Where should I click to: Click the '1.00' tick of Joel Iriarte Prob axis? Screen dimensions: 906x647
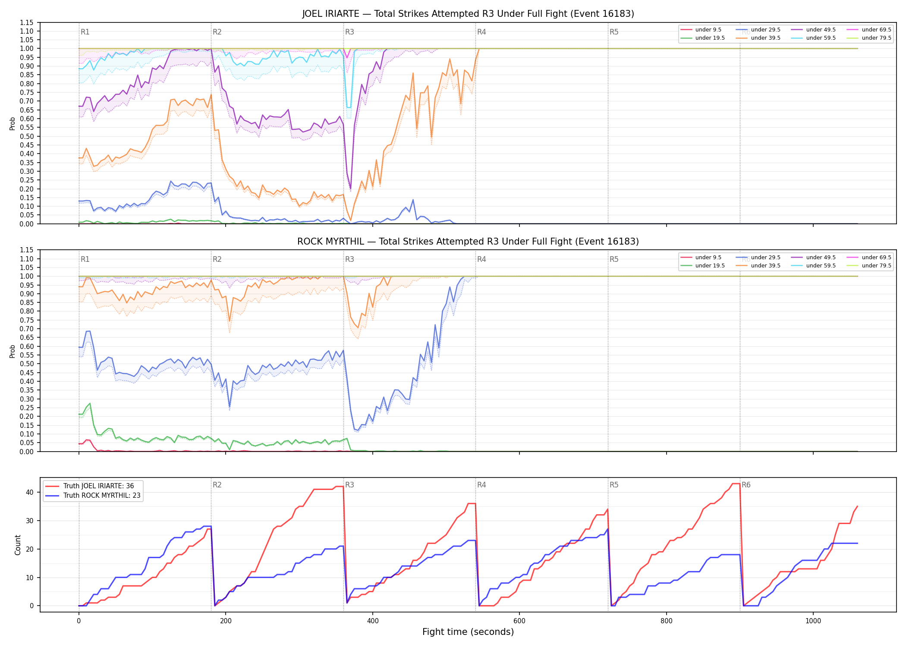pyautogui.click(x=27, y=49)
